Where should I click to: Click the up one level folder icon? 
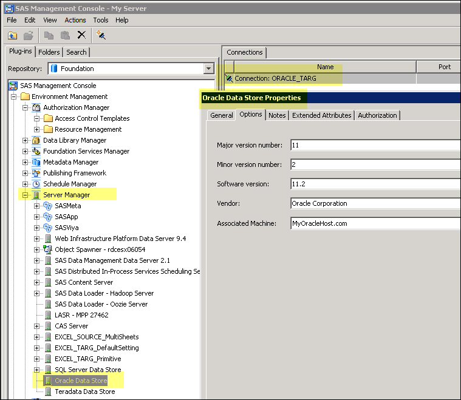tap(13, 35)
